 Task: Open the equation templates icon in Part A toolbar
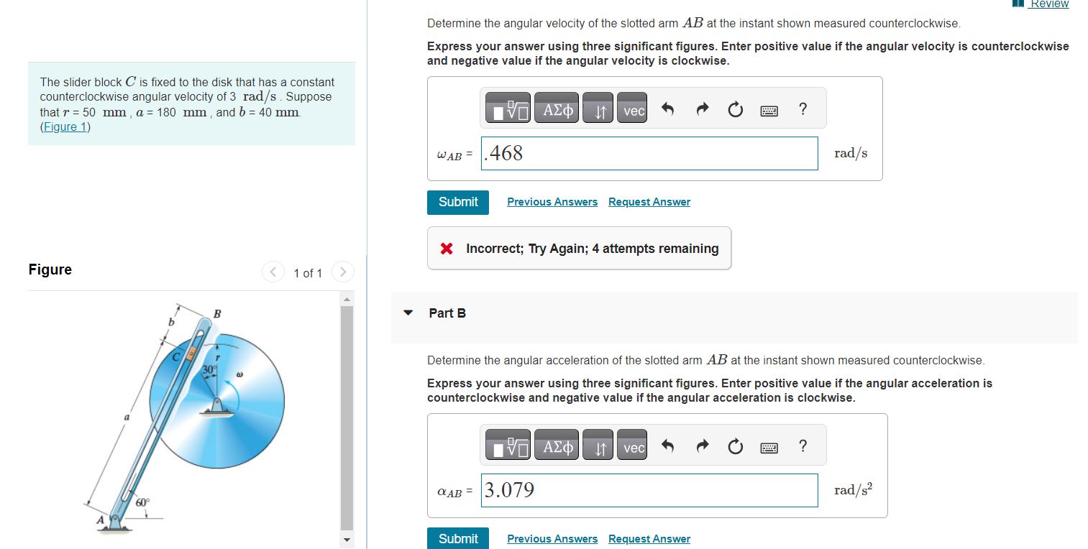pyautogui.click(x=507, y=107)
